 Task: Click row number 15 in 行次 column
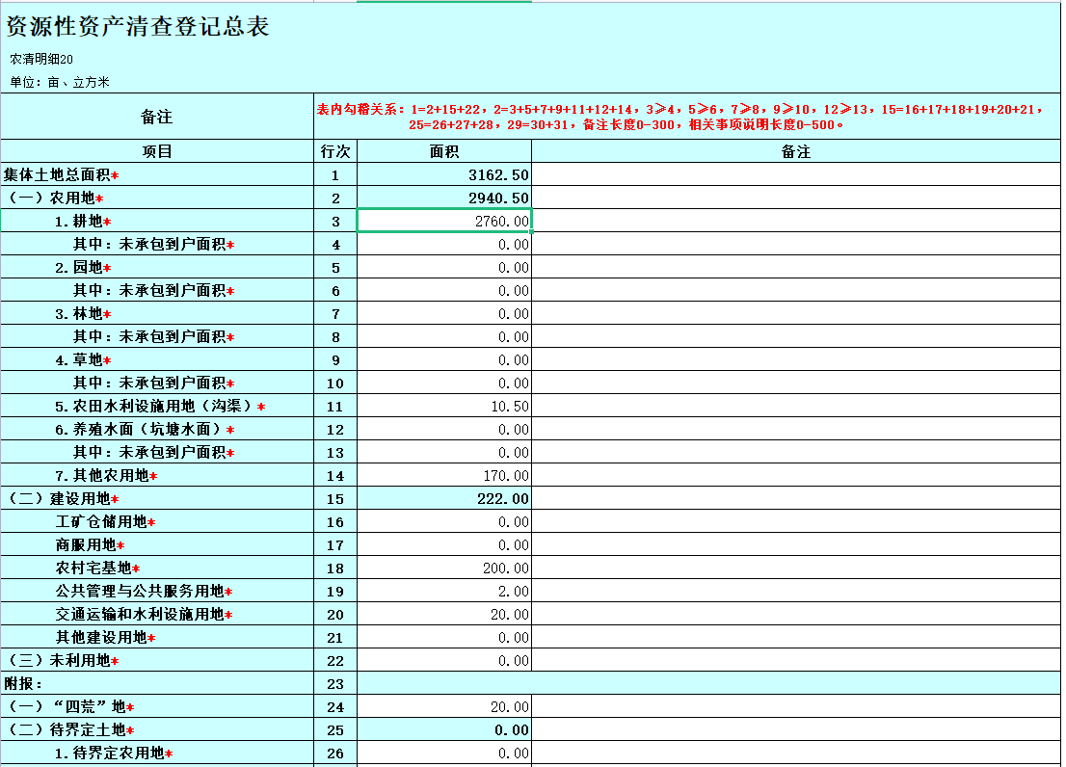click(x=335, y=499)
